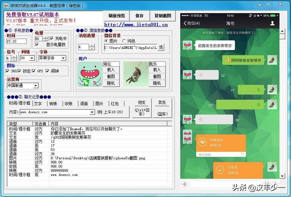Uncheck the 显示电量数 battery number option
Screen dimensions: 291x197
[x=36, y=44]
